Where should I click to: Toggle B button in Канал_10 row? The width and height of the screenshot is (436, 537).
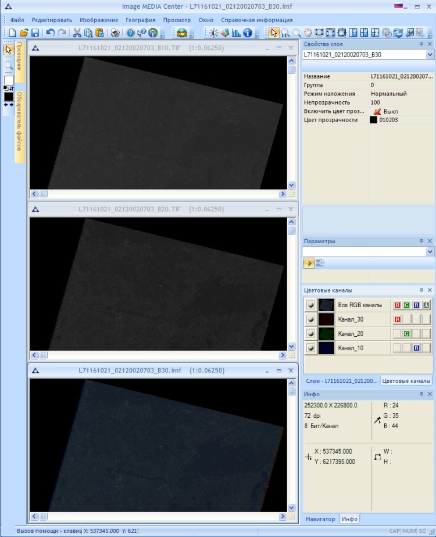coord(416,348)
